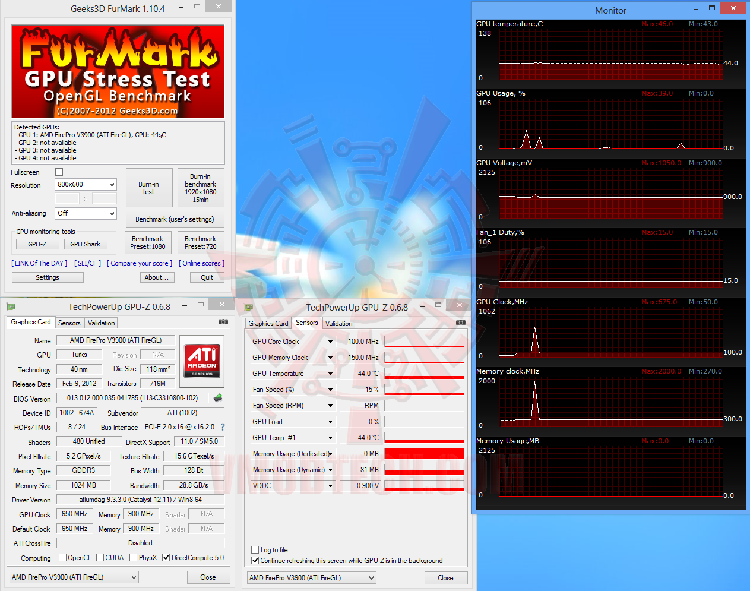750x591 pixels.
Task: Expand the GPU Core Clock sensor dropdown
Action: (331, 342)
